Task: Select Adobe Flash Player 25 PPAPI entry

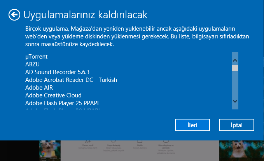Action: tap(62, 103)
